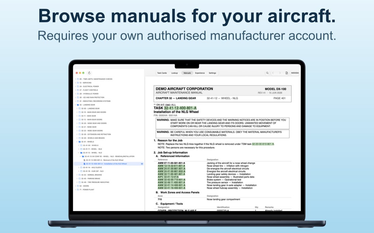Open the Settings tab
Image resolution: width=374 pixels, height=233 pixels.
pos(212,73)
